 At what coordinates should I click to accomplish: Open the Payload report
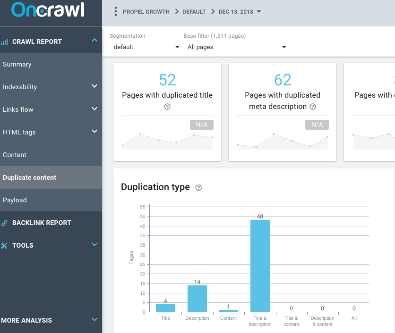(x=15, y=200)
